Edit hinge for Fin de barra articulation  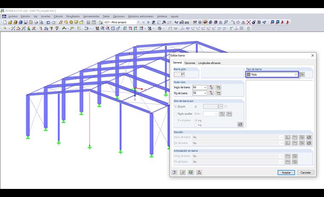point(295,162)
